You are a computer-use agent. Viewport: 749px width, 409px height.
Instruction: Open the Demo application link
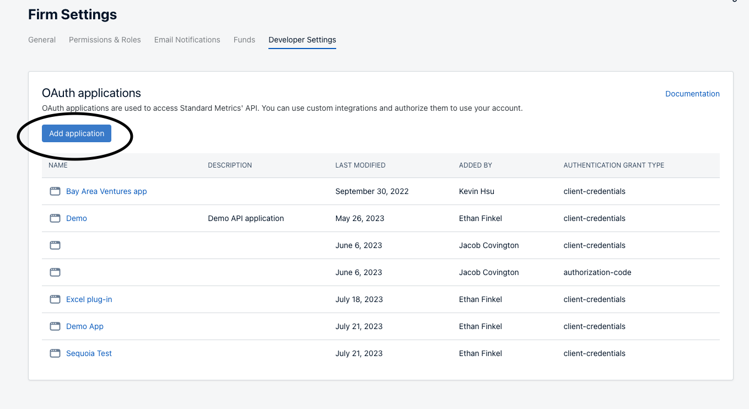point(77,218)
